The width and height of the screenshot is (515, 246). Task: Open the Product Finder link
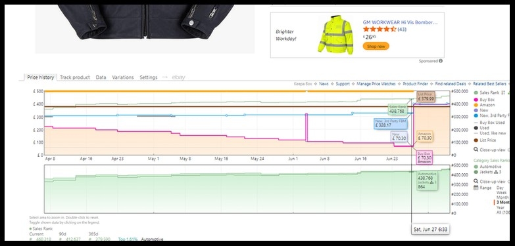click(416, 84)
